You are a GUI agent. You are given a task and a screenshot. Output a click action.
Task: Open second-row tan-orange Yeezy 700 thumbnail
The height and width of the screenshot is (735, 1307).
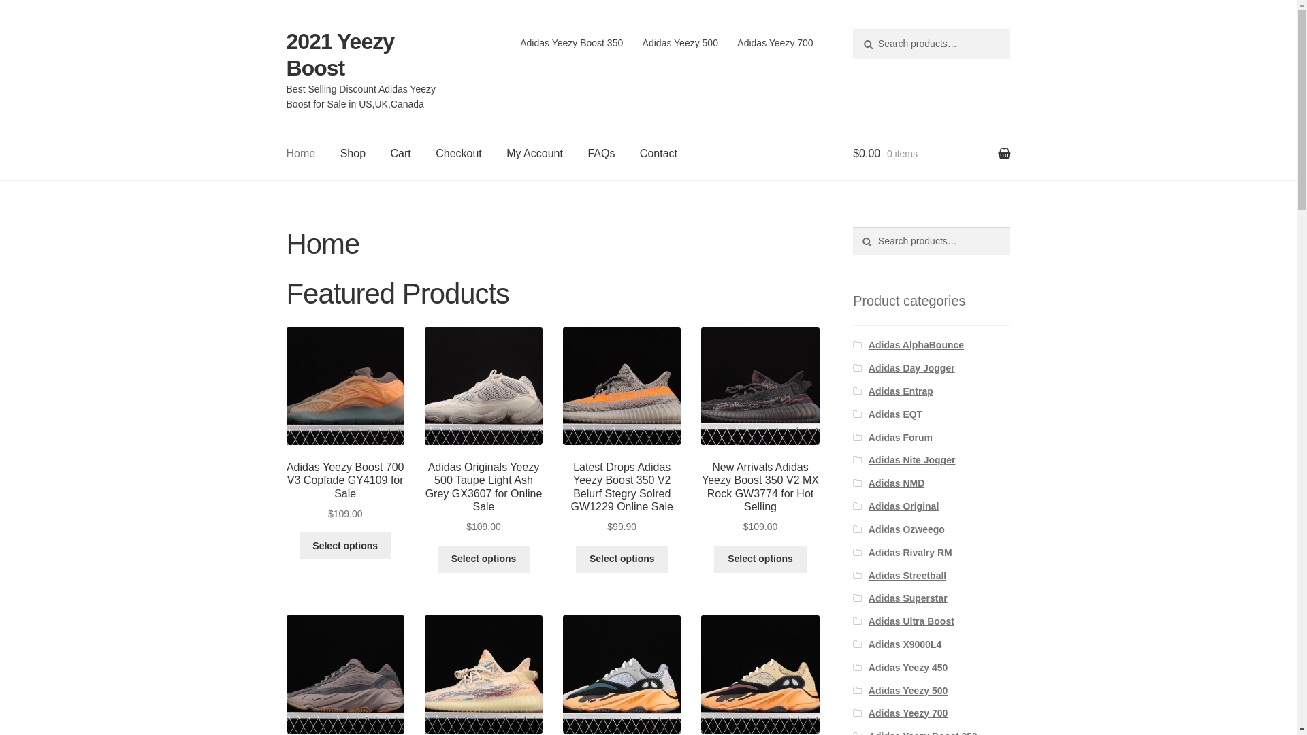click(x=760, y=674)
